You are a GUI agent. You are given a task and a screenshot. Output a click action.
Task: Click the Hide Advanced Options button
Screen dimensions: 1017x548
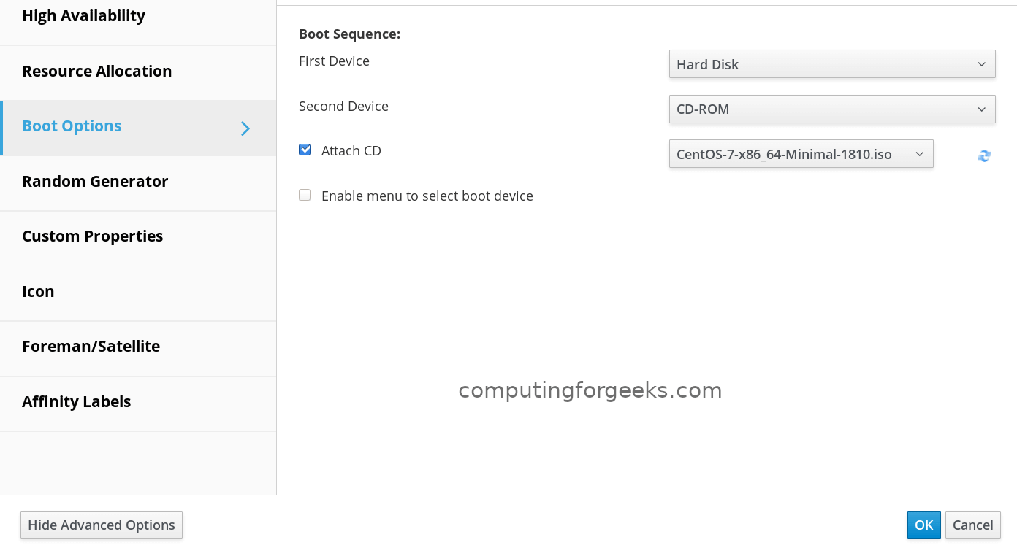click(102, 525)
